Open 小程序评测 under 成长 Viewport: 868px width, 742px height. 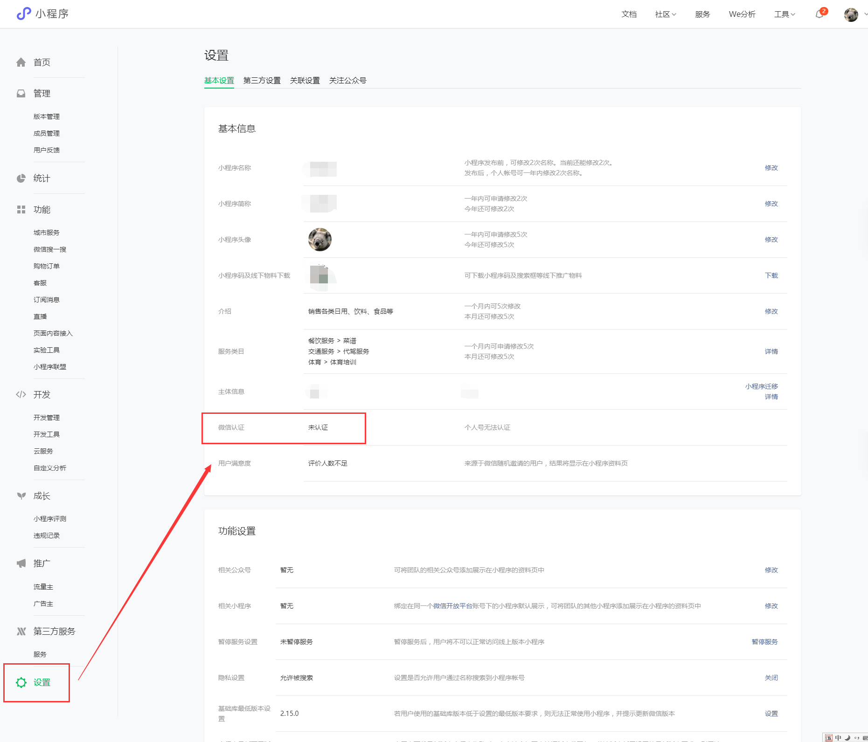coord(50,519)
